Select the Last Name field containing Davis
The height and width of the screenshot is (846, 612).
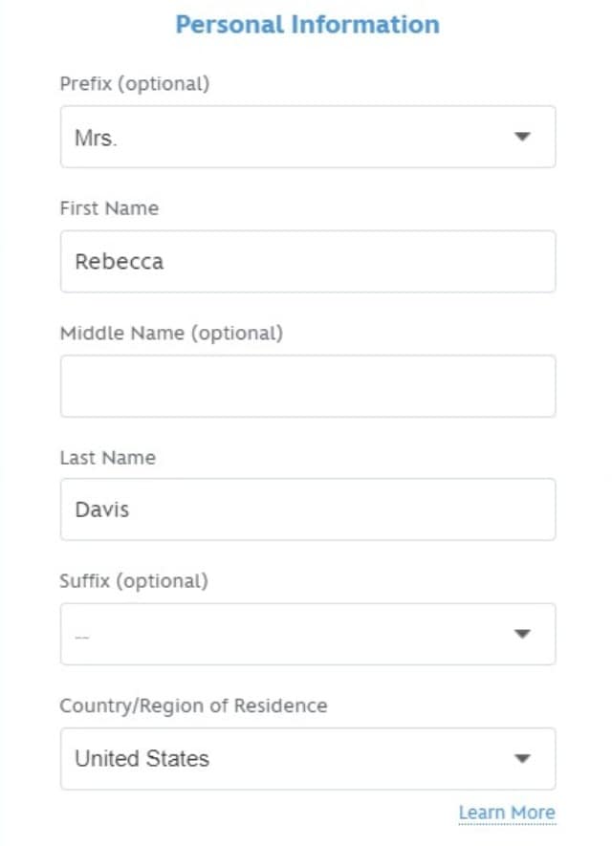pos(307,510)
